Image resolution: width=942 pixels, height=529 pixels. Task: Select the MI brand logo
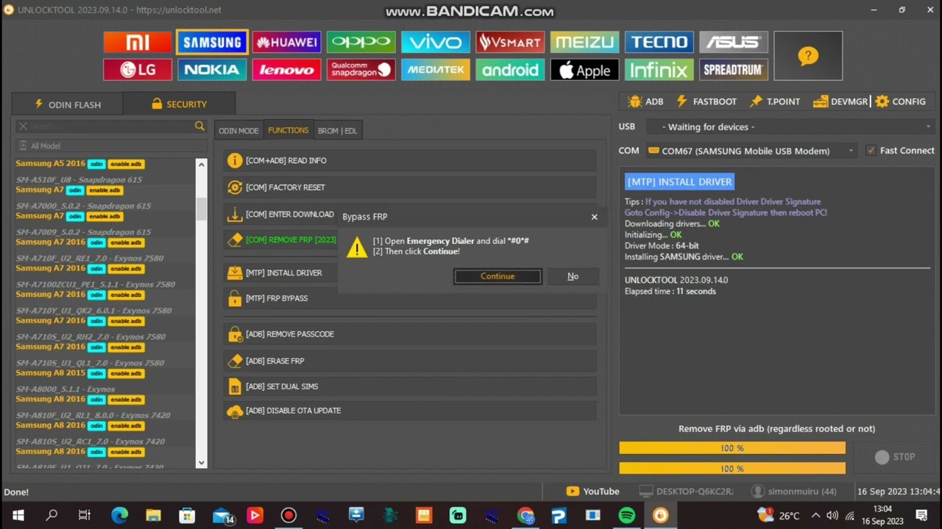pyautogui.click(x=138, y=42)
